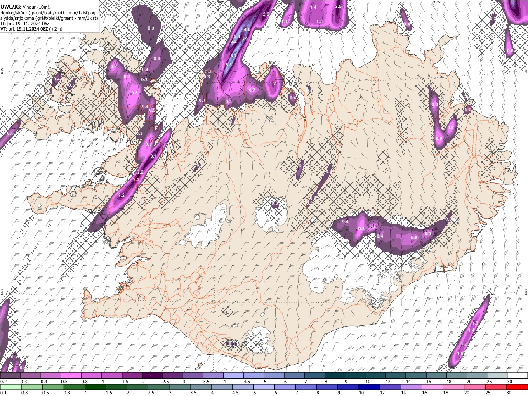Pick the darkest purple swatch starting at 2

coord(152,376)
